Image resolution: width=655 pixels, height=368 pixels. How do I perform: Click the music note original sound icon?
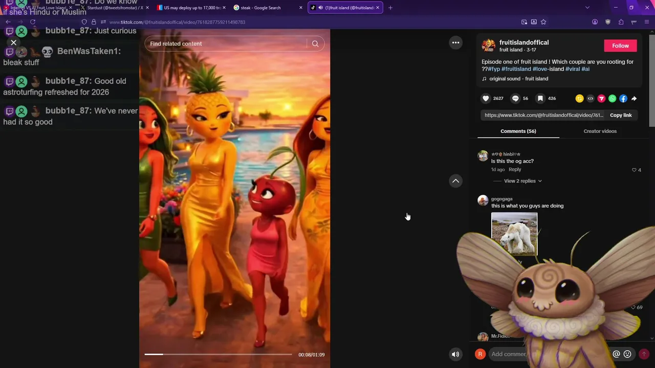[x=484, y=79]
